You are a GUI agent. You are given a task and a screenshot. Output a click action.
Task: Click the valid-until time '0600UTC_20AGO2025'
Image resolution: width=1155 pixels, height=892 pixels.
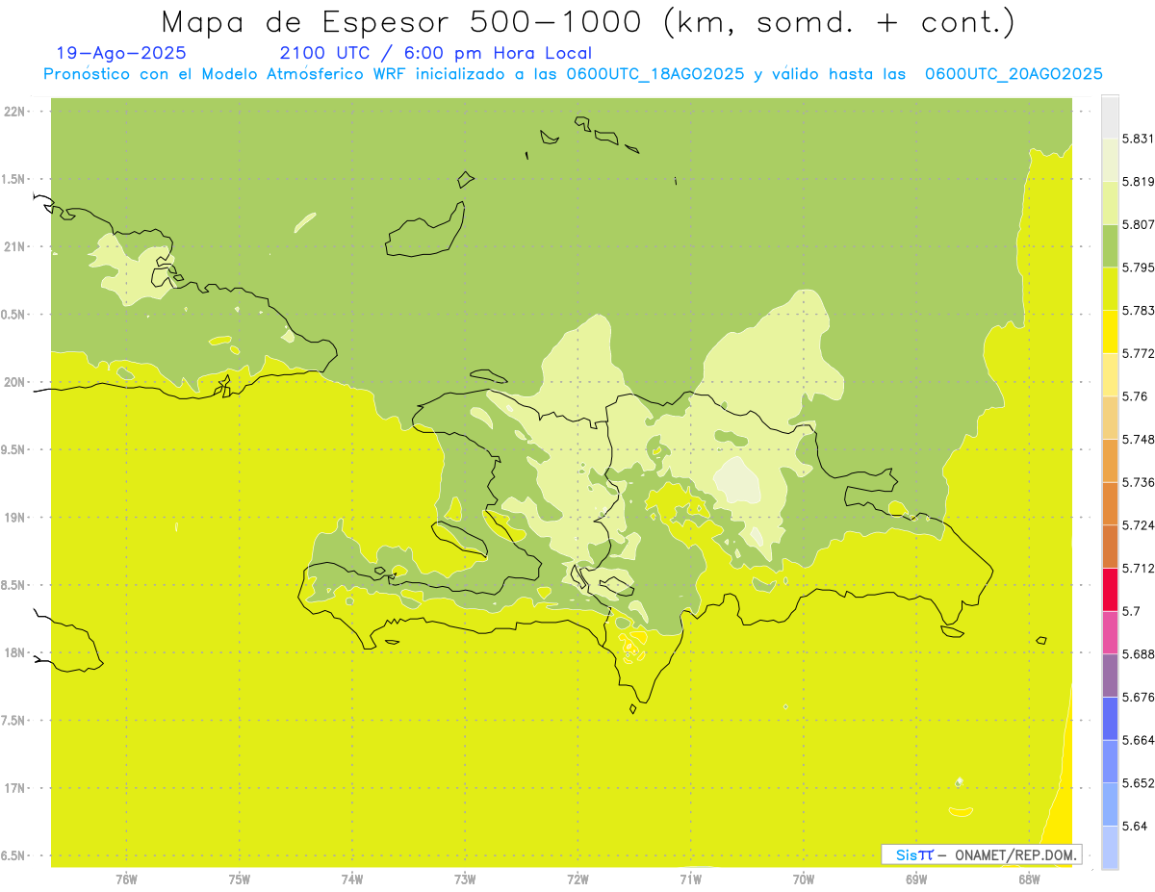click(1014, 74)
